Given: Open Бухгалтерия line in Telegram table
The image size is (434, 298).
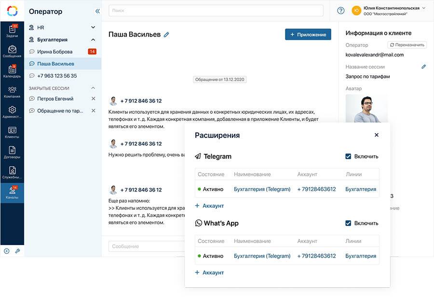Looking at the screenshot, I should pyautogui.click(x=361, y=189).
